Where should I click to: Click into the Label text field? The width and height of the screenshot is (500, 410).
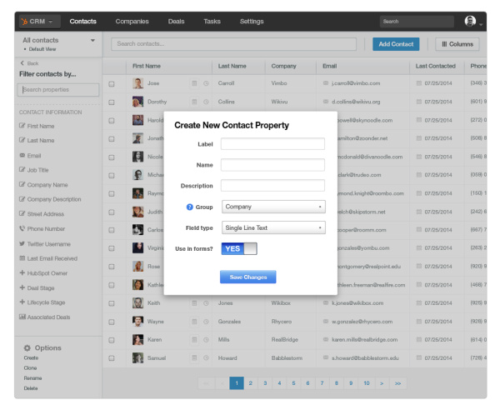tap(272, 144)
